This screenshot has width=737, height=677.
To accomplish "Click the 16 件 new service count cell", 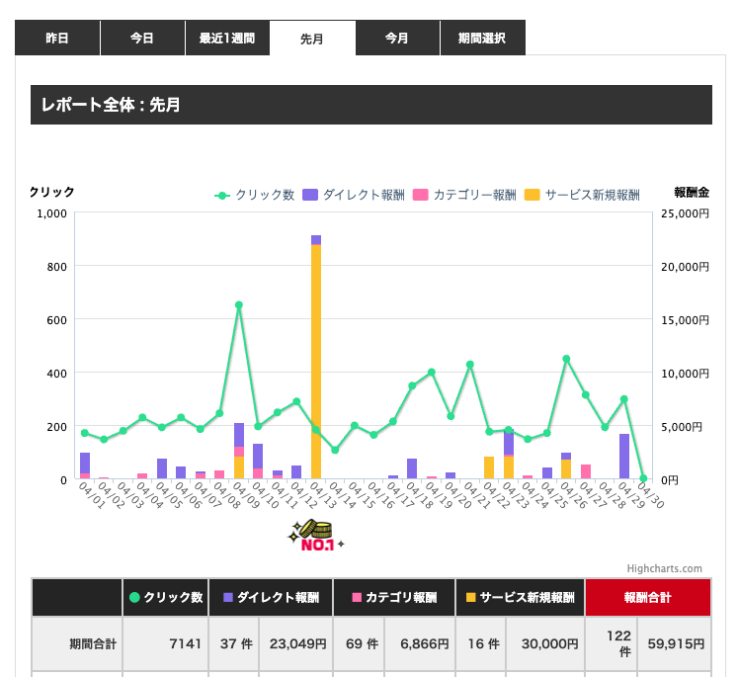I will [481, 643].
